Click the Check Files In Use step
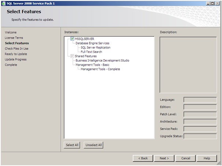 [17, 48]
